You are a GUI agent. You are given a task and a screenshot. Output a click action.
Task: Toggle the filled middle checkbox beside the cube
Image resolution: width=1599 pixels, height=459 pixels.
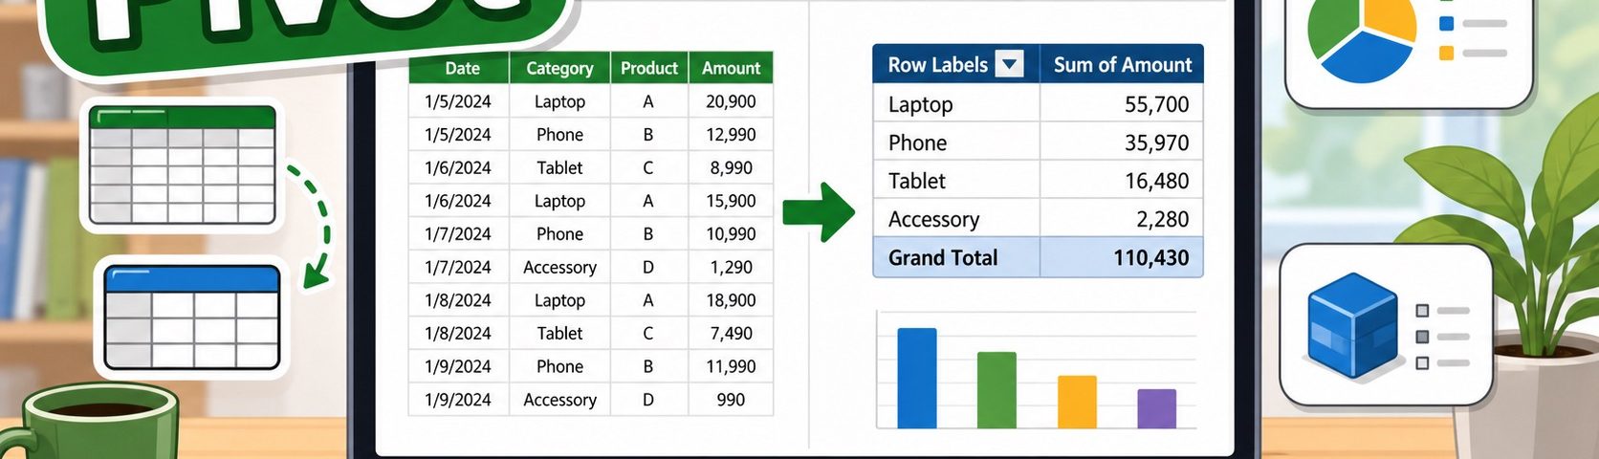[x=1422, y=337]
